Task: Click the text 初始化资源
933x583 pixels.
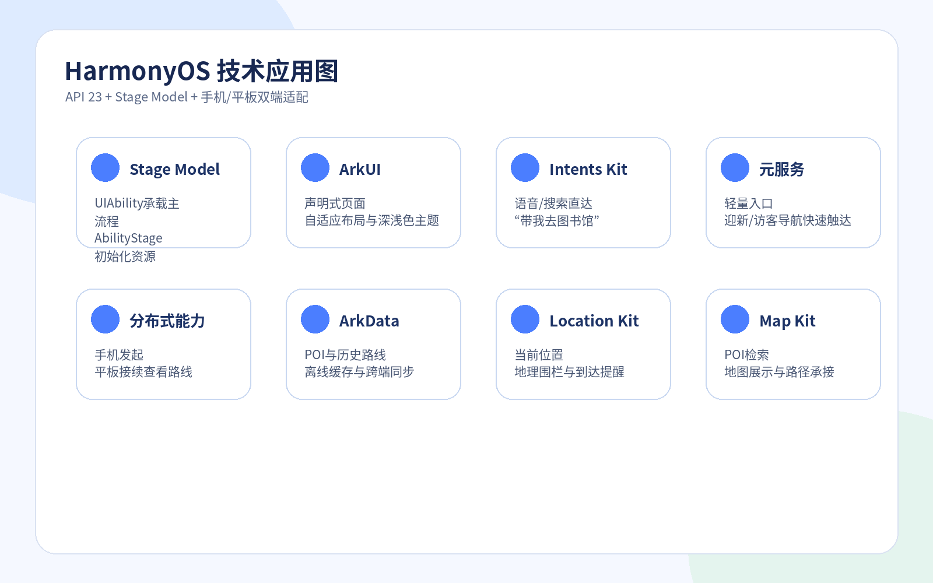Action: coord(125,257)
